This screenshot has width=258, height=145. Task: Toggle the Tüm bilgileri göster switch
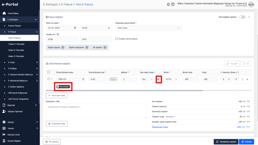point(242,17)
